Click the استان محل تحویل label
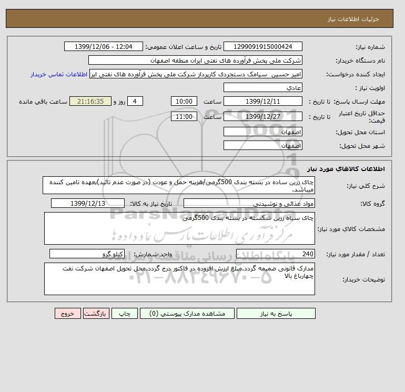The image size is (405, 392). [x=360, y=132]
